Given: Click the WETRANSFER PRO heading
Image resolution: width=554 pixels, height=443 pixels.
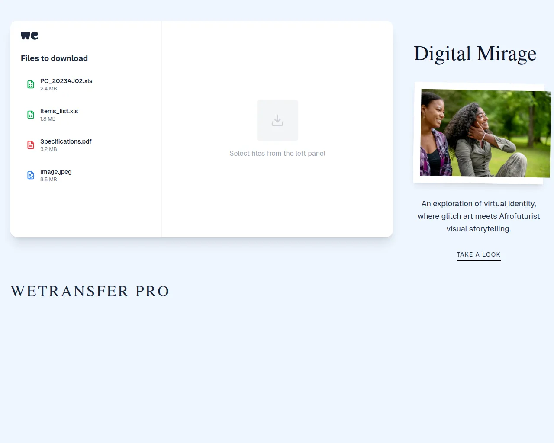Looking at the screenshot, I should [x=90, y=291].
